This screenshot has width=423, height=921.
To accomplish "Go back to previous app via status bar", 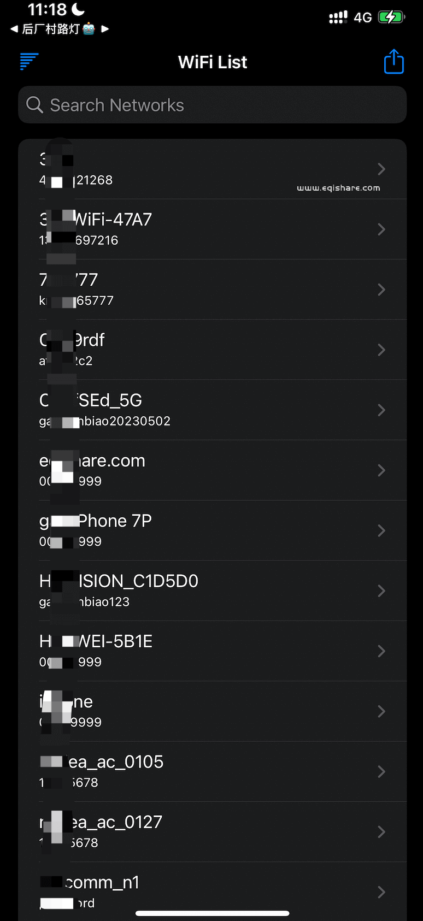I will pos(15,29).
